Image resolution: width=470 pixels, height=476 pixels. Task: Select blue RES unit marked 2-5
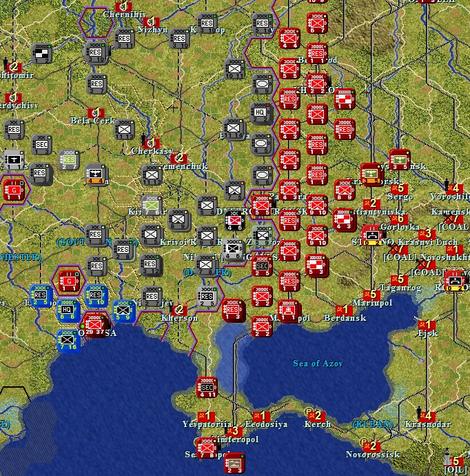(x=40, y=296)
